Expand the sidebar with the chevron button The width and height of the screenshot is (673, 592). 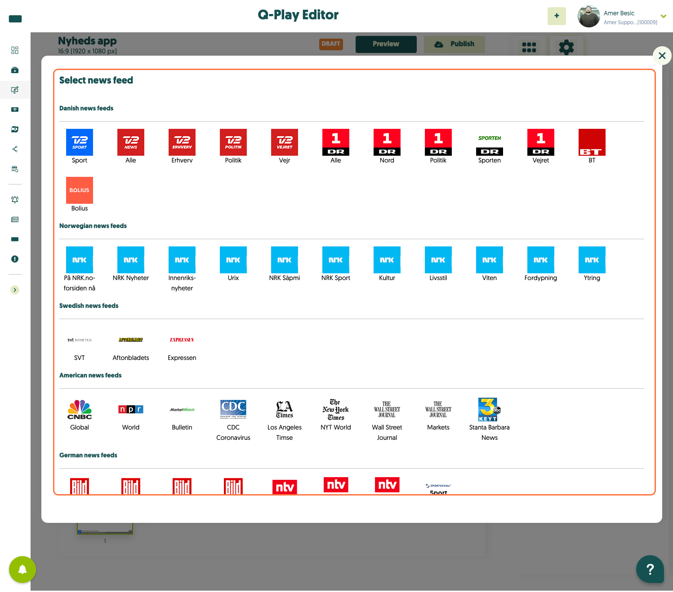coord(15,290)
